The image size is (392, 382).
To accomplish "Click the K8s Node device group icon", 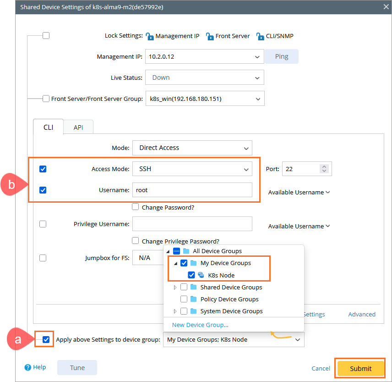I will pos(201,275).
